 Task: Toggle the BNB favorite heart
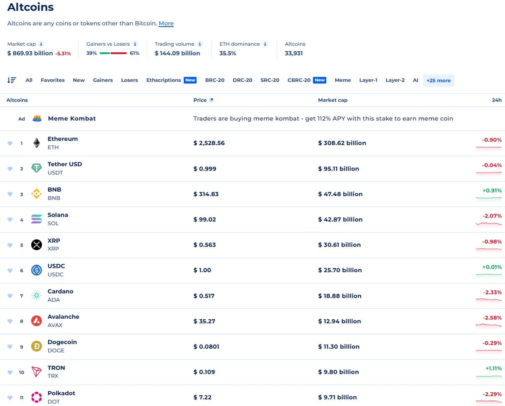pos(10,194)
